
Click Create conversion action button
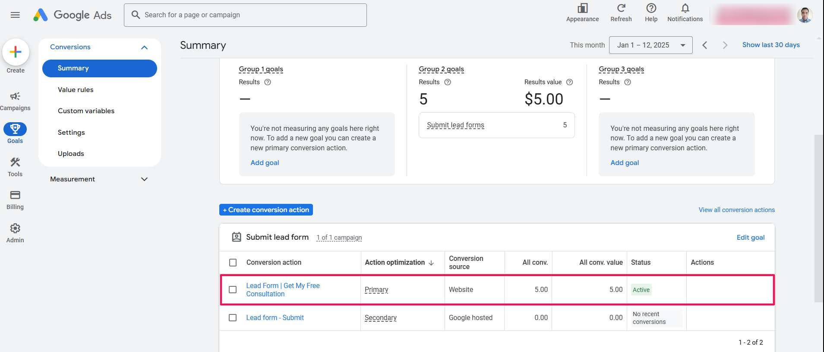(x=266, y=210)
